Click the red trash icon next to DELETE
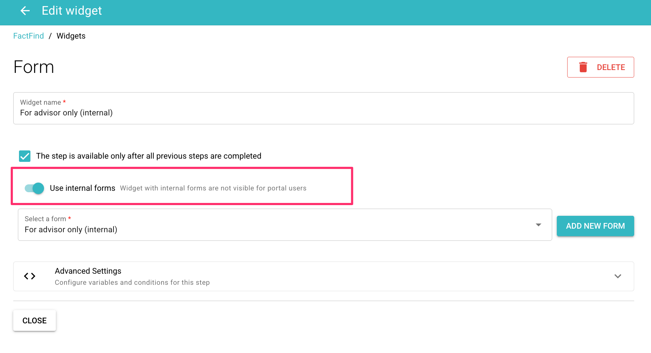 pos(583,67)
